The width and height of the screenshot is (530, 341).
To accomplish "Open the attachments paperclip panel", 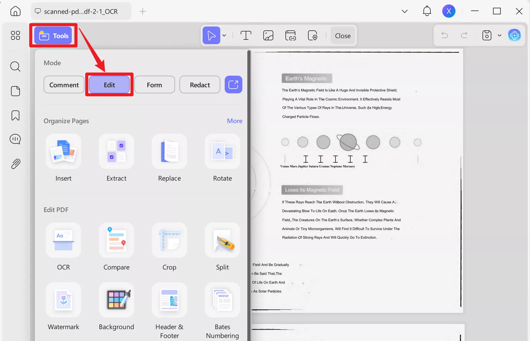I will click(x=15, y=164).
